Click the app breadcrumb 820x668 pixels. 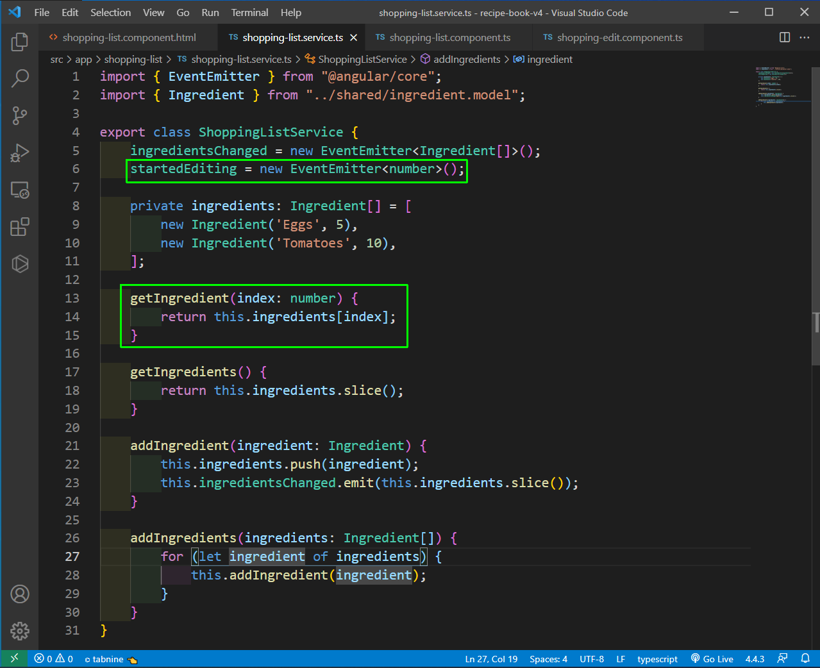tap(83, 59)
